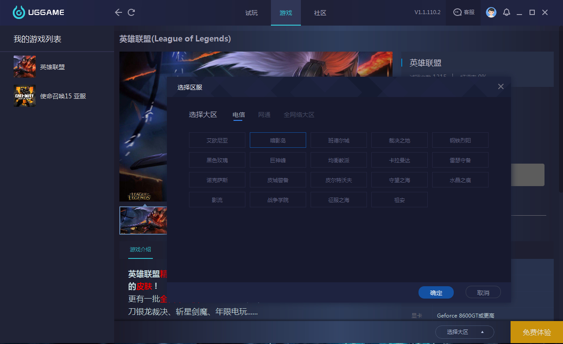Refresh the page with reload icon
This screenshot has width=563, height=344.
pyautogui.click(x=131, y=12)
